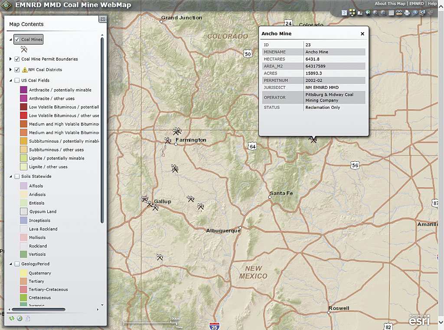444x330 pixels.
Task: Open the Help link
Action: 432,3
